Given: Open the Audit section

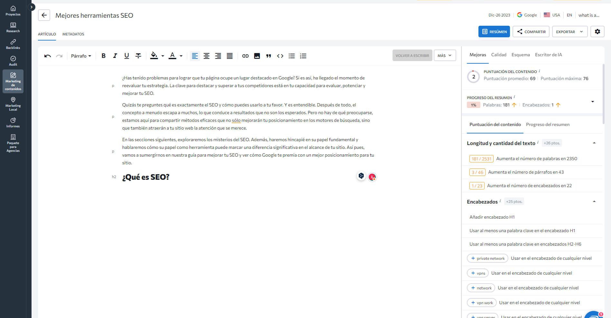Looking at the screenshot, I should [13, 61].
